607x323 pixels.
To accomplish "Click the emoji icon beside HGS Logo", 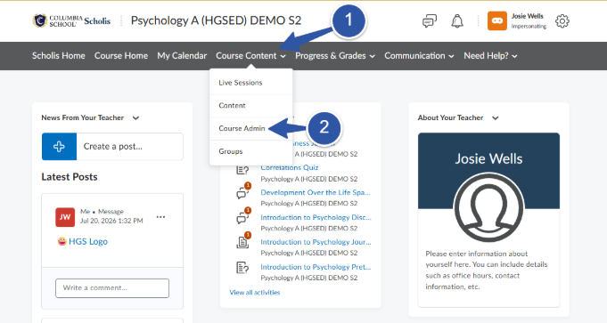I will [x=62, y=241].
